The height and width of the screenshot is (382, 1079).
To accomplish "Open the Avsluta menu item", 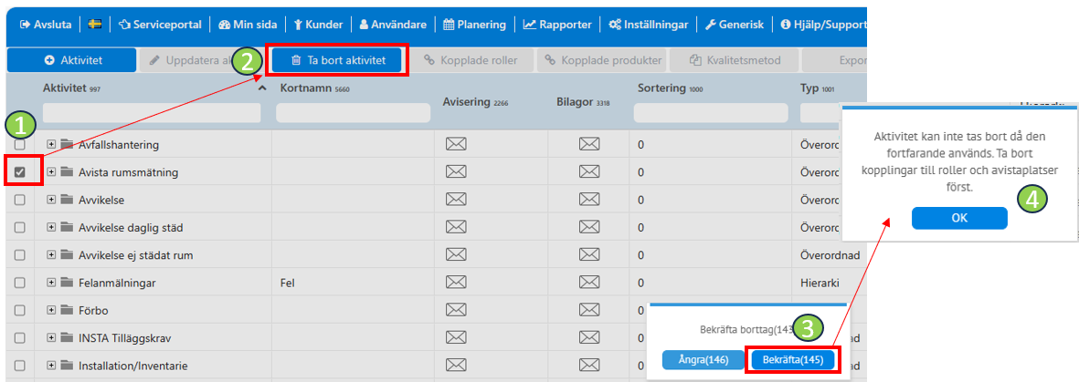I will 47,24.
